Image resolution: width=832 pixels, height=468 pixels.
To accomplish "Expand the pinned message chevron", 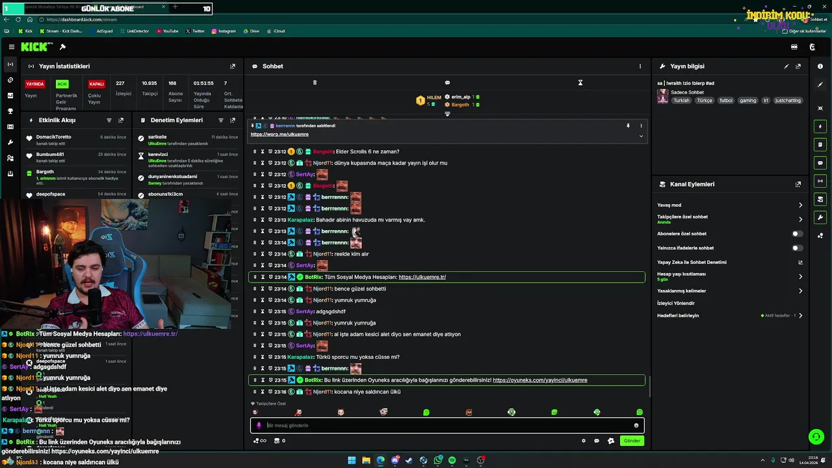I will pos(641,136).
